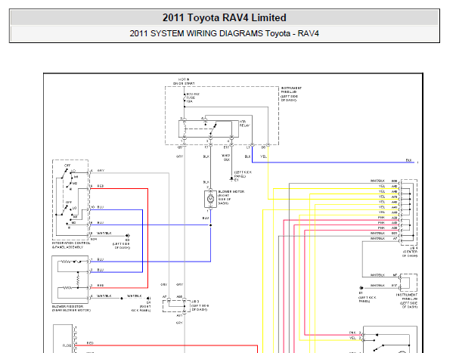Click 'BLU' at pin 1 of blower resistor
456x353 pixels.
101,259
